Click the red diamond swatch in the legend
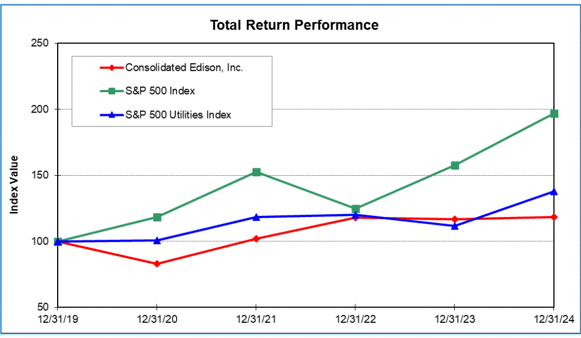The height and width of the screenshot is (338, 581). (112, 68)
